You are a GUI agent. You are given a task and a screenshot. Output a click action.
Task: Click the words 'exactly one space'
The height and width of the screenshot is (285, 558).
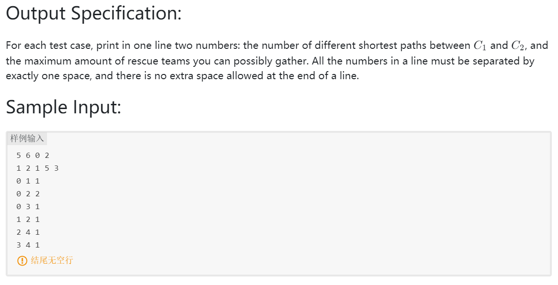[x=48, y=76]
